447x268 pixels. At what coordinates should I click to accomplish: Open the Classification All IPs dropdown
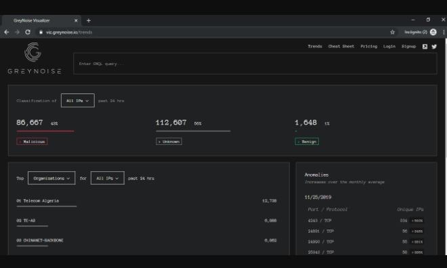(77, 101)
